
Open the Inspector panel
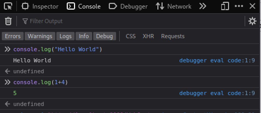coord(40,6)
